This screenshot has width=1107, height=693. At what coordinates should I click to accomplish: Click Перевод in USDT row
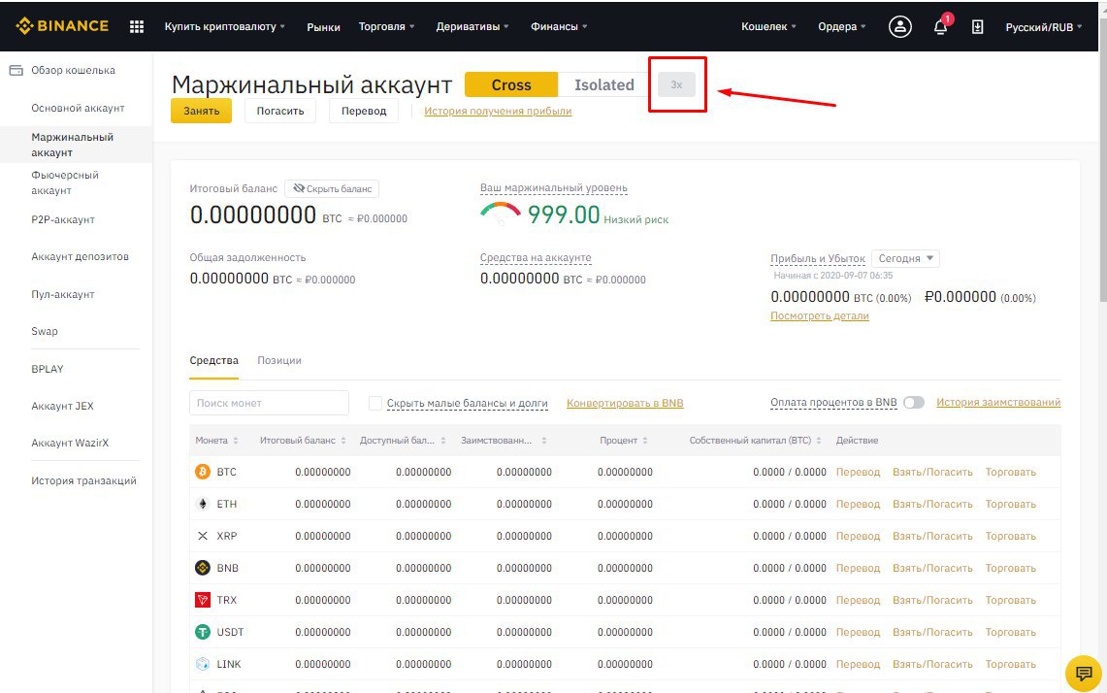pyautogui.click(x=858, y=632)
